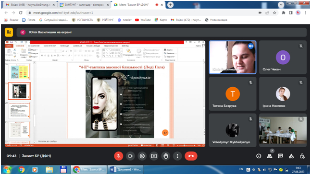Open Chrome's tab search dropdown arrow
The image size is (311, 175).
click(x=281, y=5)
